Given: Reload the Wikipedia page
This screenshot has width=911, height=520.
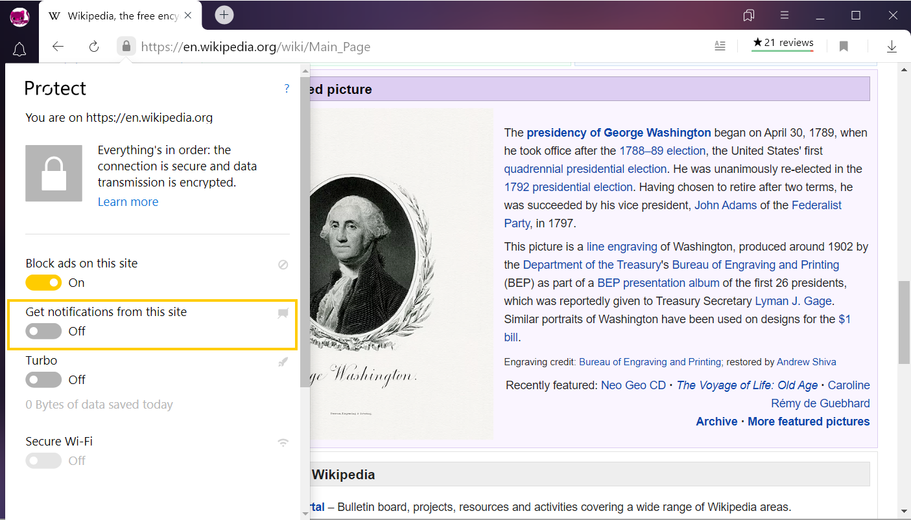Looking at the screenshot, I should pyautogui.click(x=94, y=46).
